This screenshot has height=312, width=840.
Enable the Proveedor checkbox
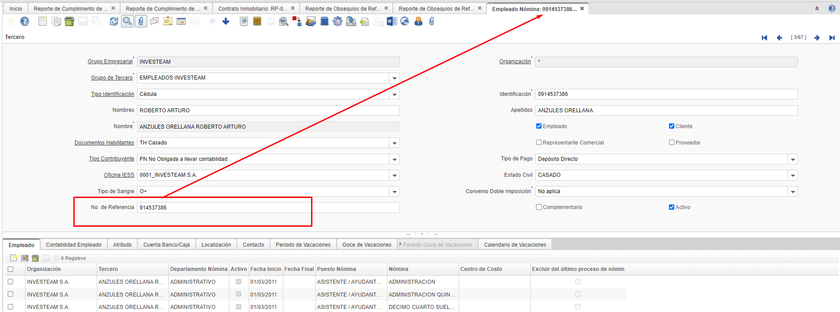(x=672, y=143)
